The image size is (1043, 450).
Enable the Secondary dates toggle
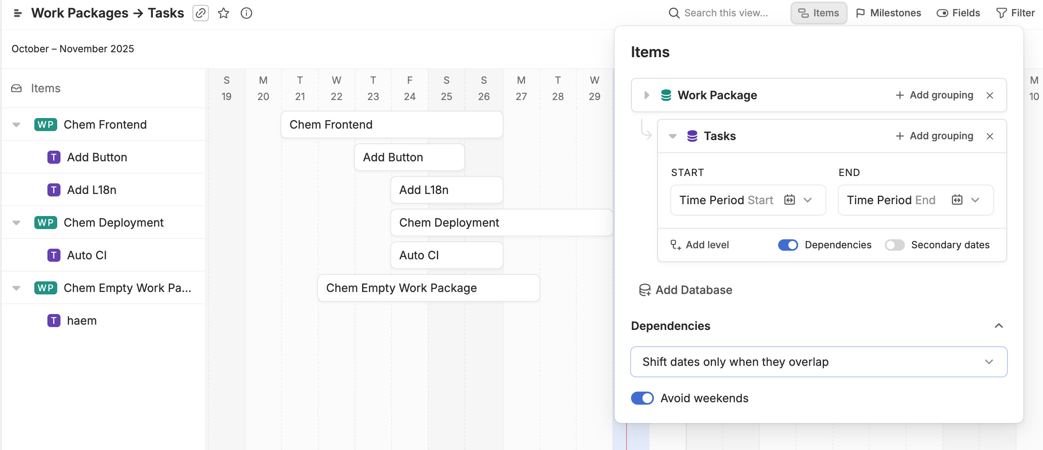pos(894,245)
